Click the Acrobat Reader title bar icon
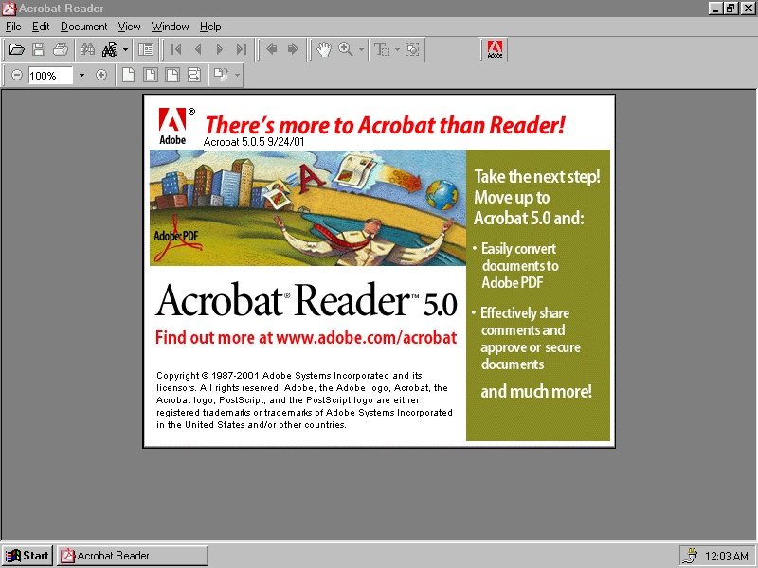 9,9
